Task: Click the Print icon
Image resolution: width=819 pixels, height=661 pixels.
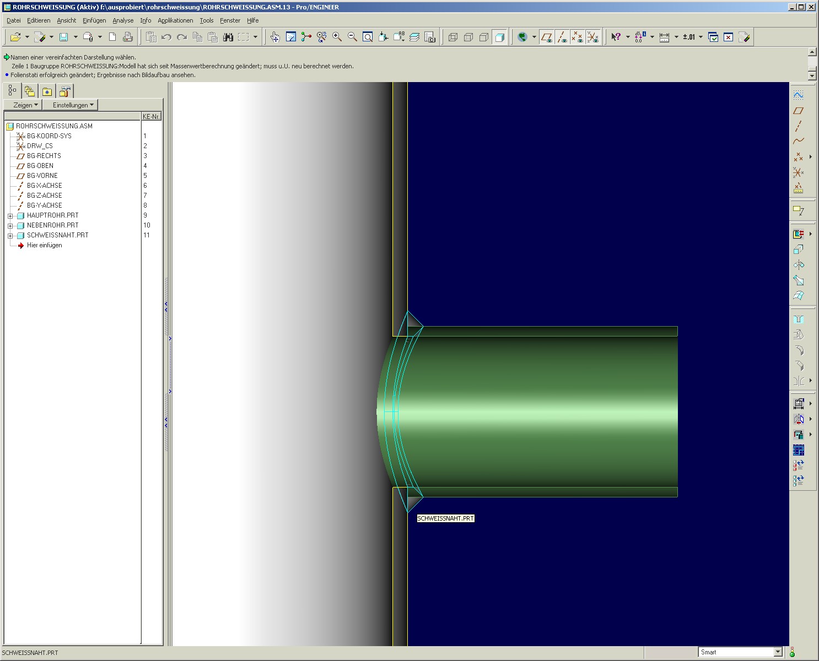Action: (127, 37)
